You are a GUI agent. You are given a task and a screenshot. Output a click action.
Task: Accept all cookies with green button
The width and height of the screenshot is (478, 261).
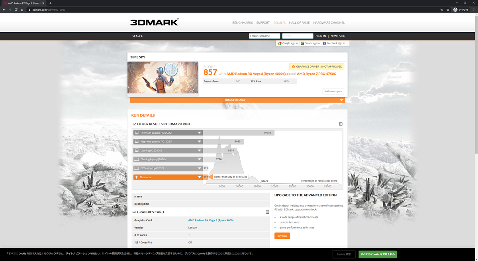pyautogui.click(x=378, y=254)
